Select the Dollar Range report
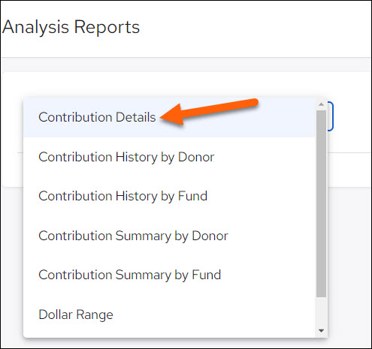 (x=169, y=314)
